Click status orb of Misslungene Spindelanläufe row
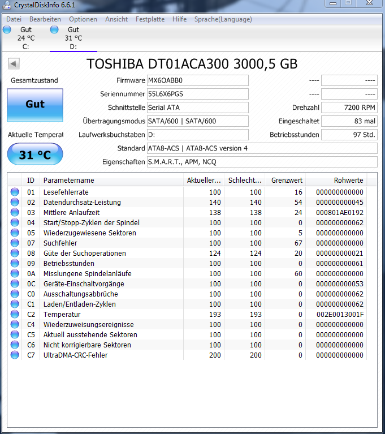The height and width of the screenshot is (434, 385). [15, 273]
